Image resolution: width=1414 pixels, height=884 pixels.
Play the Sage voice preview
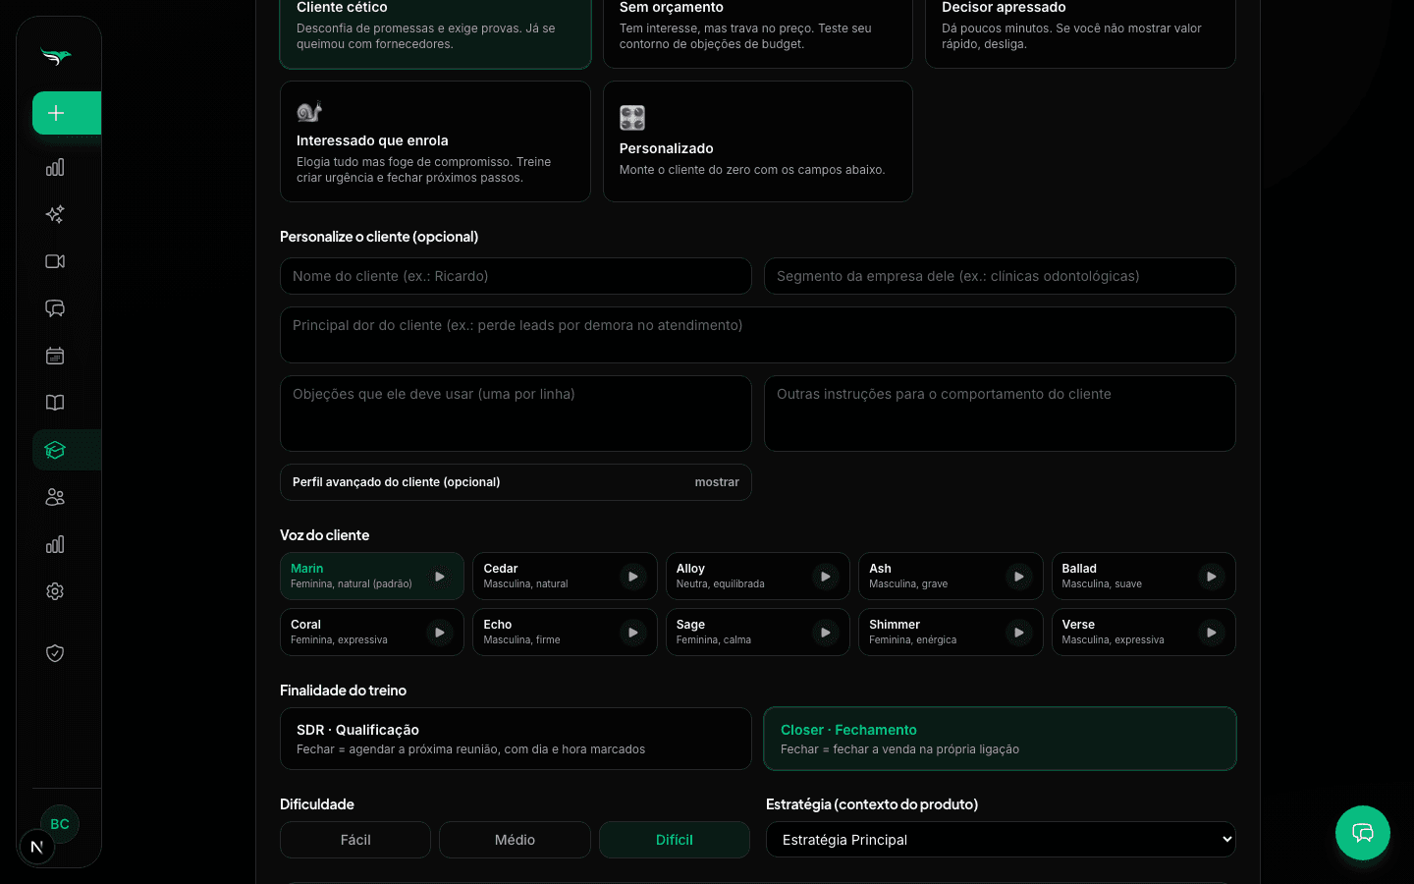point(826,633)
